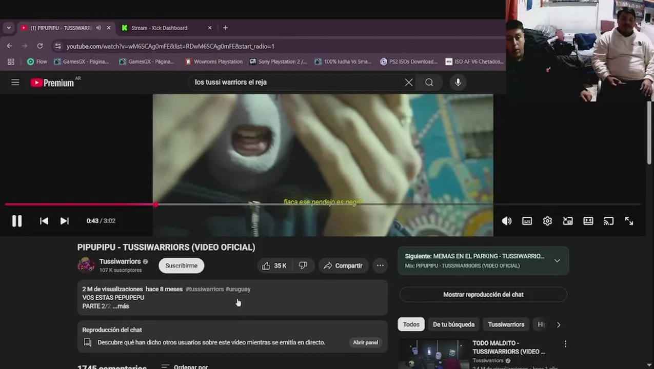The height and width of the screenshot is (369, 654).
Task: Open Ordenar por comments sort menu
Action: point(185,366)
